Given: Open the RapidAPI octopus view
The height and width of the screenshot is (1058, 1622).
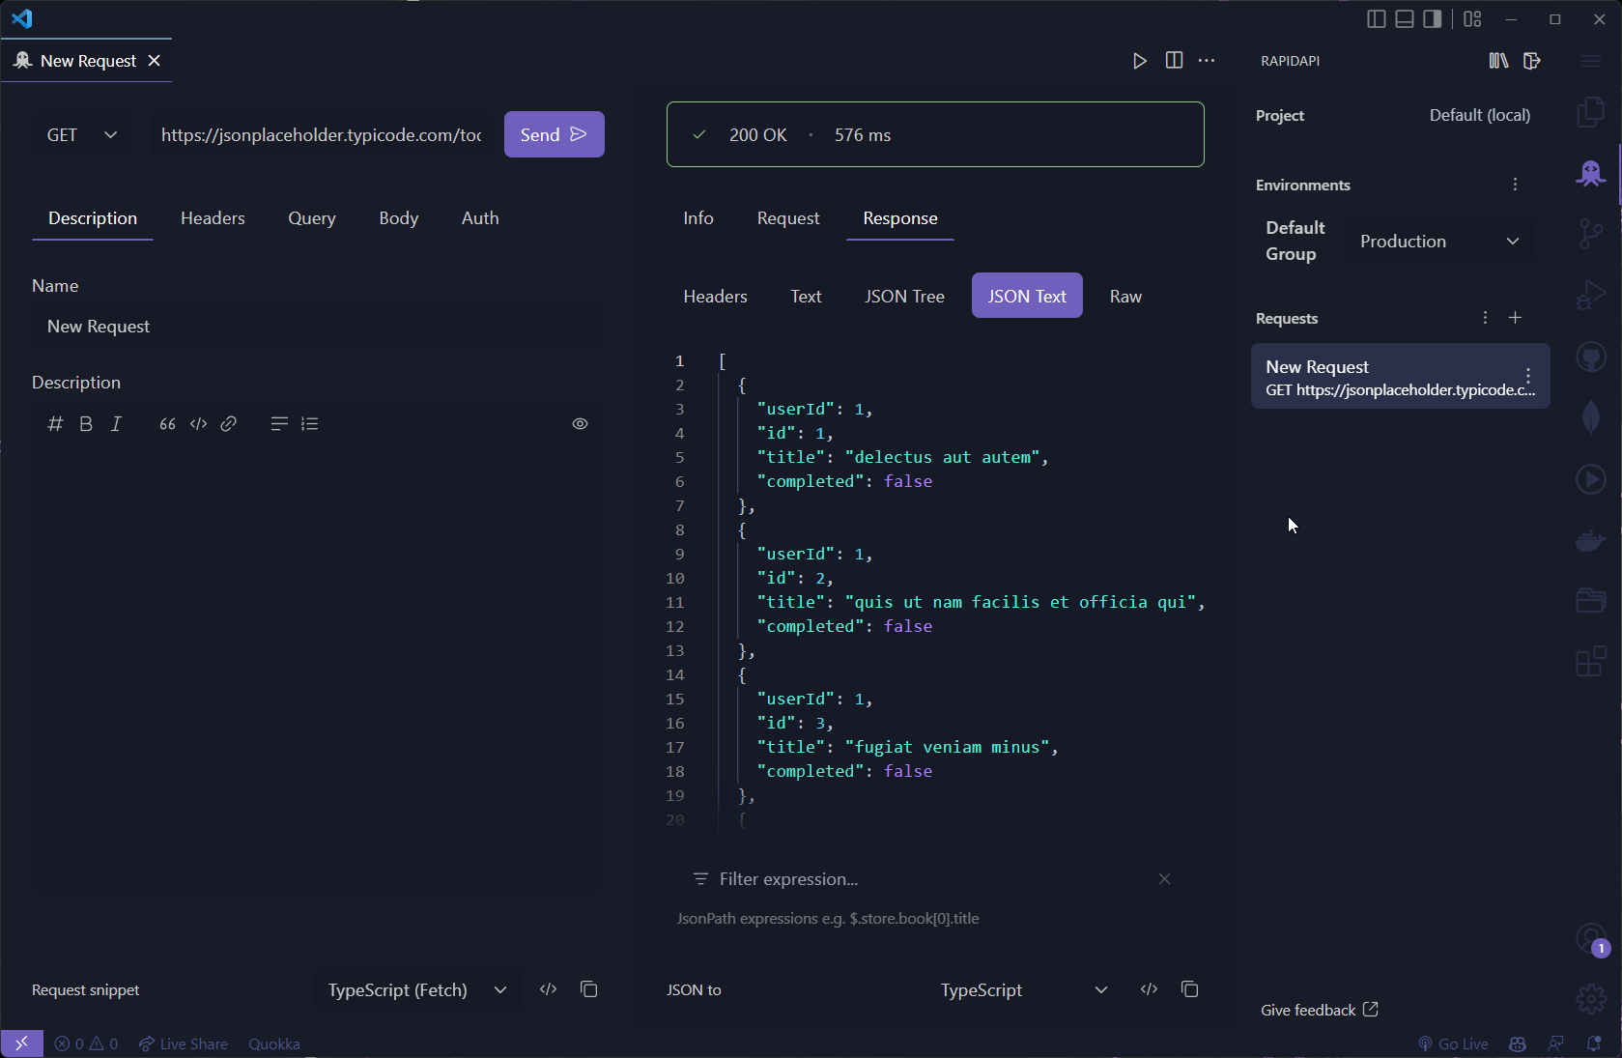Looking at the screenshot, I should 1591,173.
